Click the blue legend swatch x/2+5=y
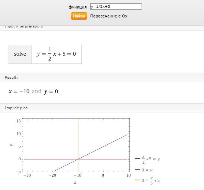204x190 pixels. click(137, 158)
